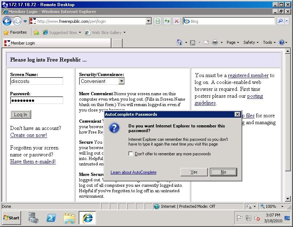Open the zoom level 100% control
293x227 pixels.
269,206
